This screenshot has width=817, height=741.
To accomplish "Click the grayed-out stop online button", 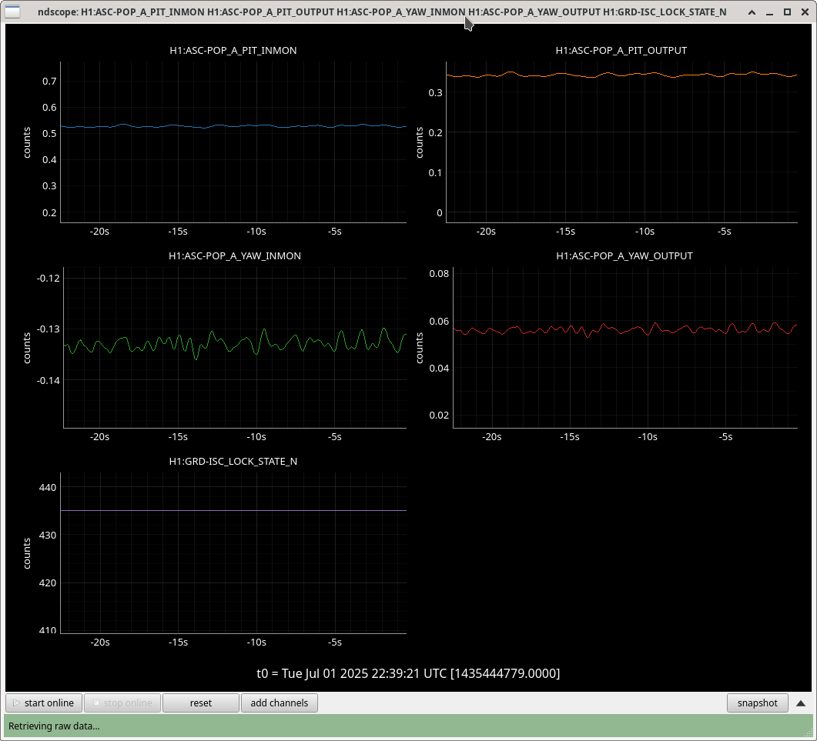I will click(122, 703).
